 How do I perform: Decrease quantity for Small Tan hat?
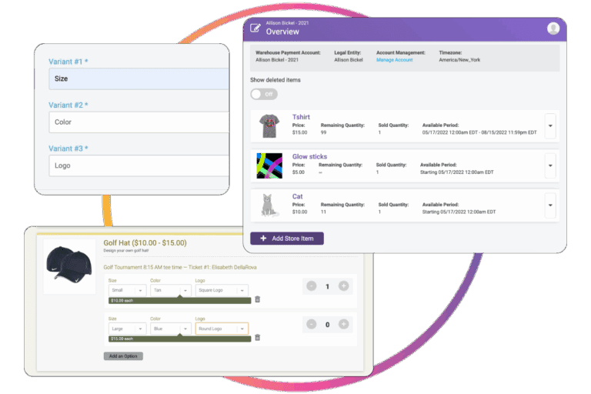pos(311,286)
